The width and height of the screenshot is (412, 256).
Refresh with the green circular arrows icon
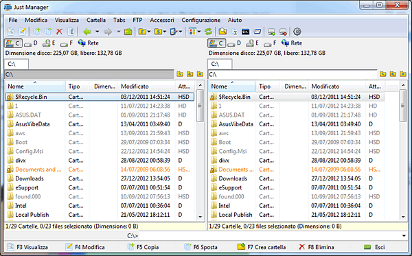pos(208,32)
